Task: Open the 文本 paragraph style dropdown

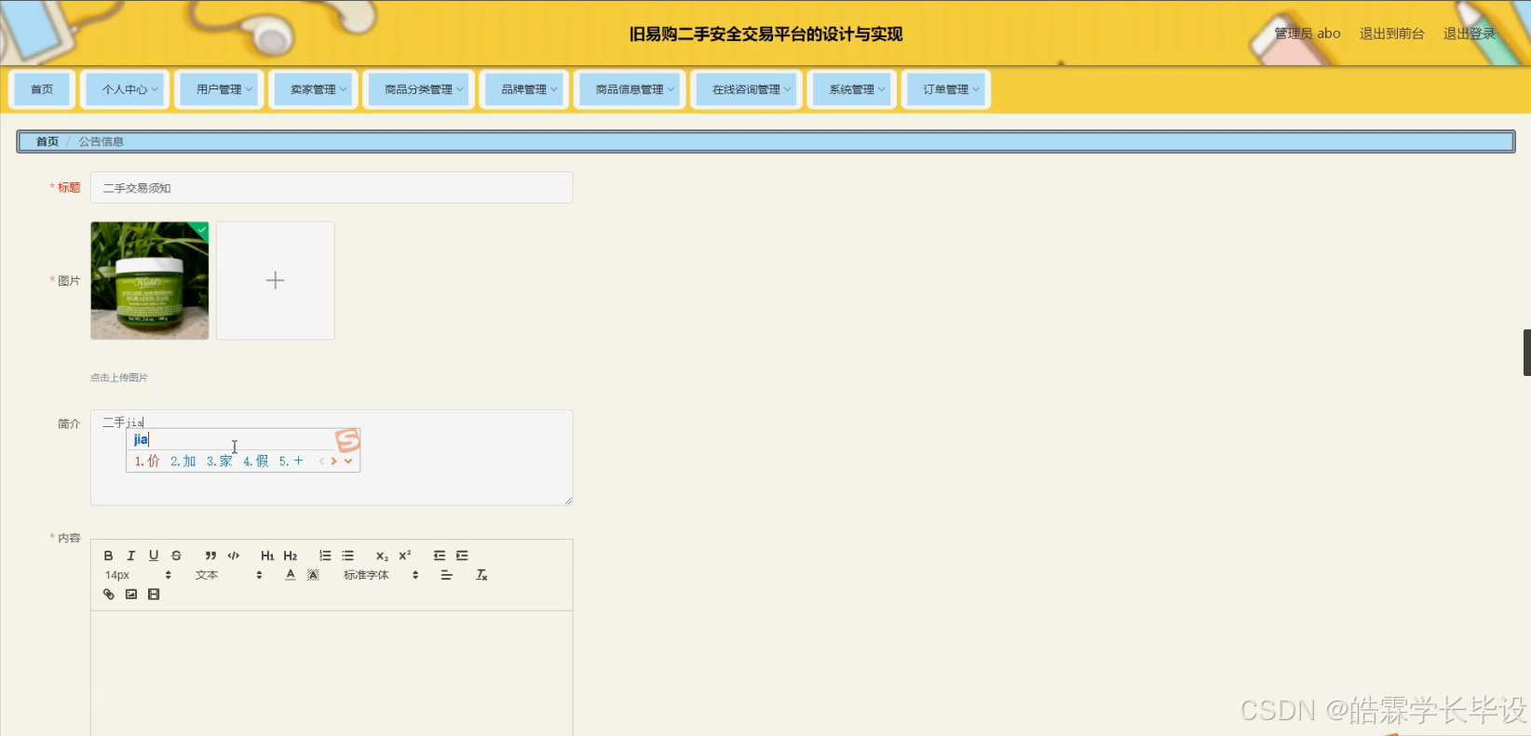Action: tap(228, 575)
